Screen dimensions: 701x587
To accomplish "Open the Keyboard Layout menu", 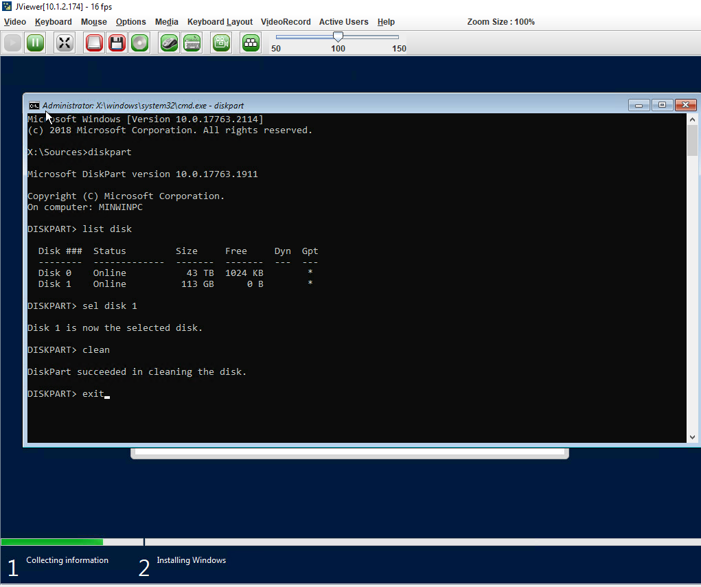I will click(220, 22).
